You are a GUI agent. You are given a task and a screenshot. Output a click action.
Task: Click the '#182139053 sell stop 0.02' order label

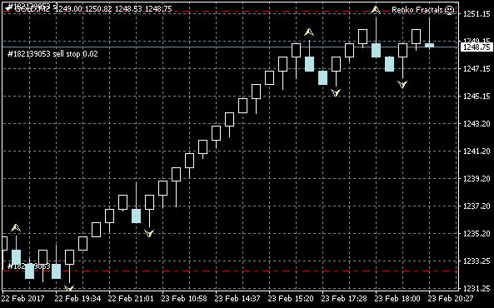[52, 54]
